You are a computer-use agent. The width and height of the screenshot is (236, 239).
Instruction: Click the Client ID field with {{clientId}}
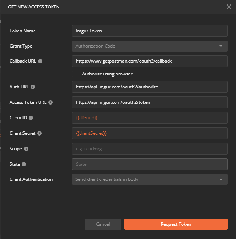point(149,118)
